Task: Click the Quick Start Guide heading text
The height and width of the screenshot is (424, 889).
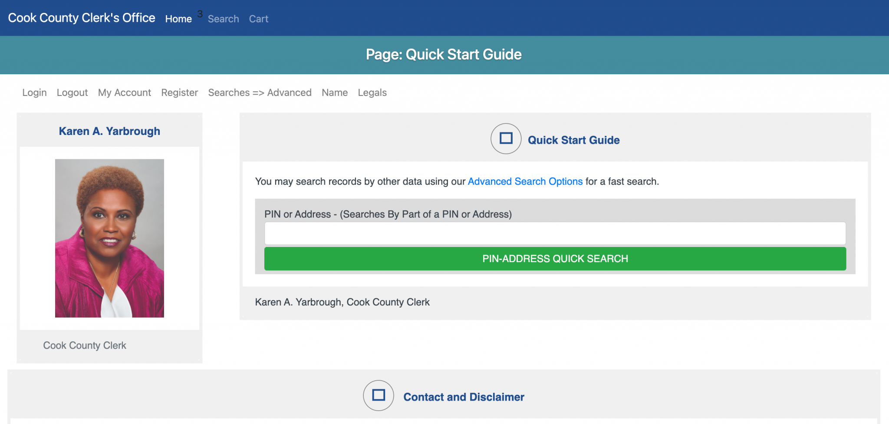Action: [x=573, y=140]
